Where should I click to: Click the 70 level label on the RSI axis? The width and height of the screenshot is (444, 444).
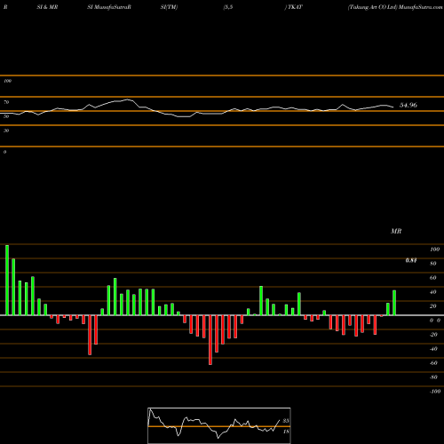pos(6,102)
